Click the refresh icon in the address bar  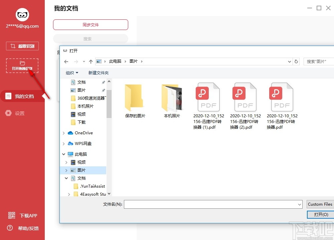(x=296, y=61)
